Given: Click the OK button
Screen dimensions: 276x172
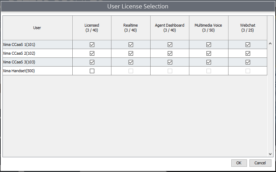Looking at the screenshot, I should (x=239, y=163).
